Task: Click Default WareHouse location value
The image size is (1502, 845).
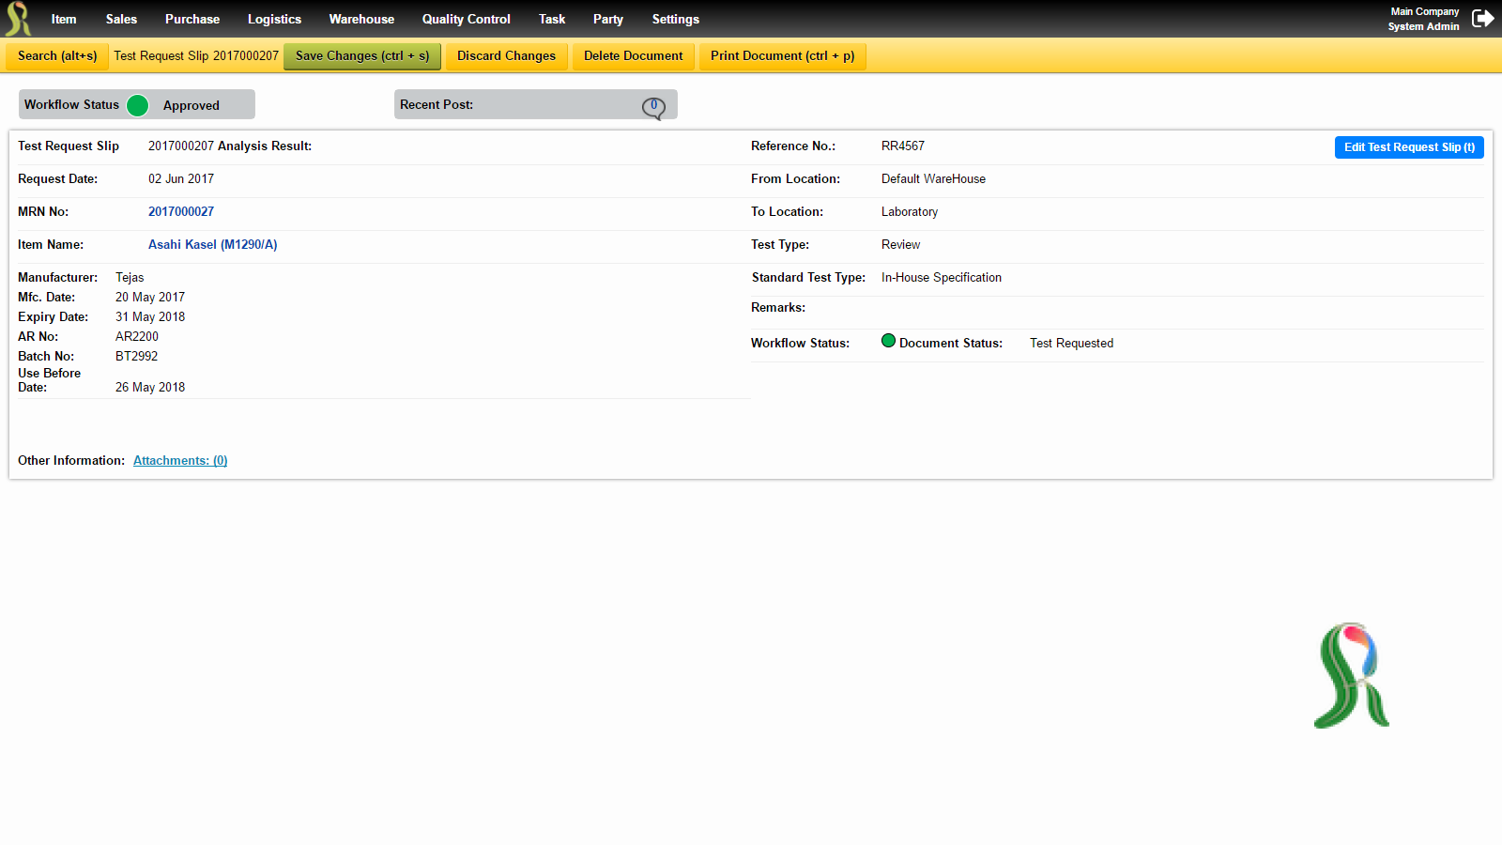Action: click(933, 179)
